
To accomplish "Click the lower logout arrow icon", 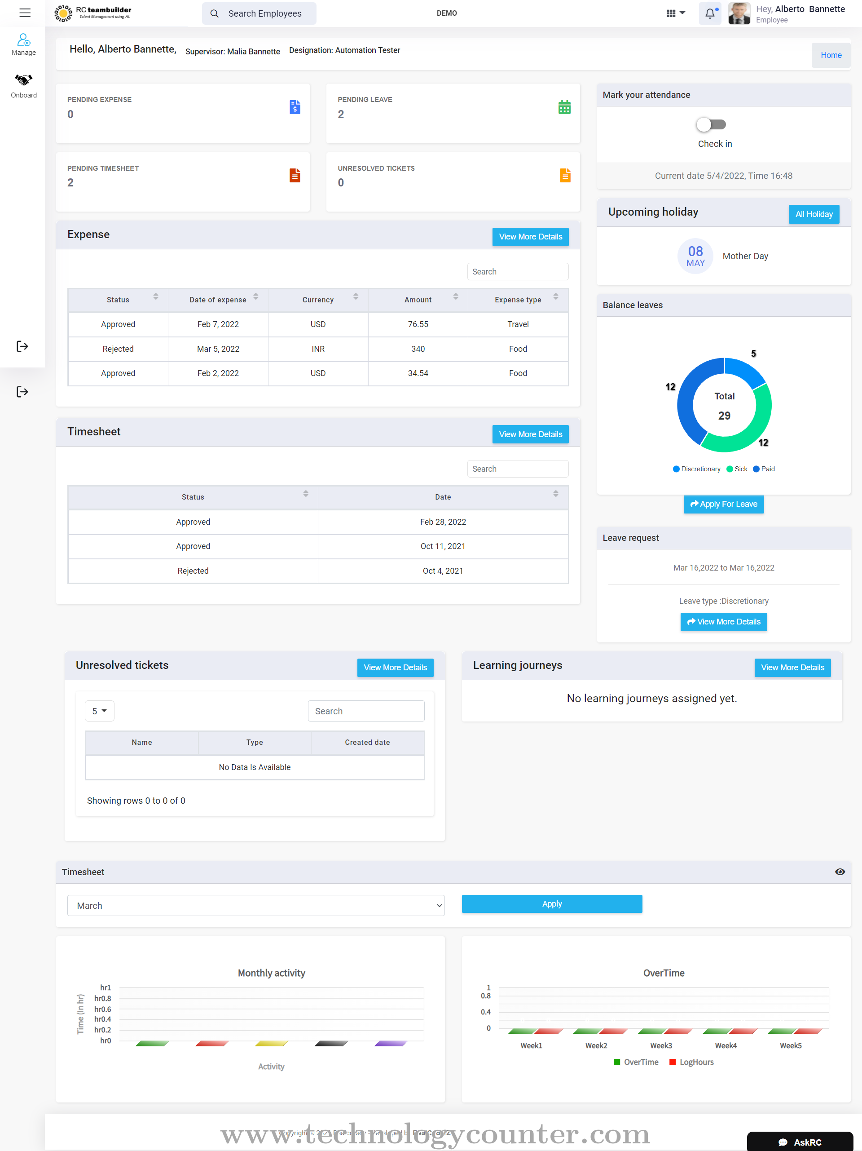I will (22, 392).
